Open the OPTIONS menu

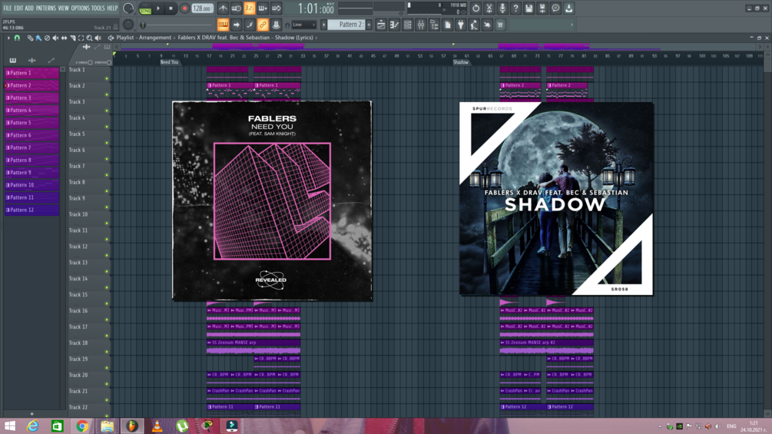coord(80,8)
